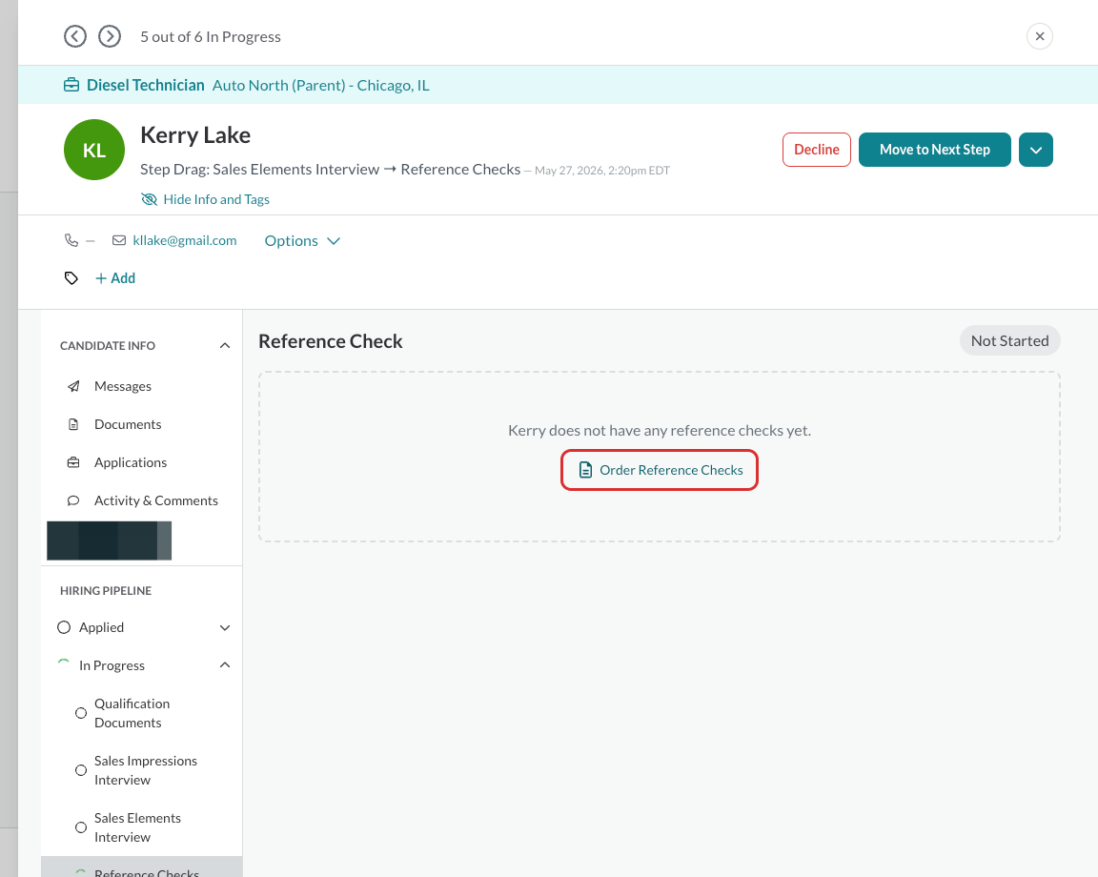Viewport: 1098px width, 877px height.
Task: Open Messages section
Action: (123, 387)
